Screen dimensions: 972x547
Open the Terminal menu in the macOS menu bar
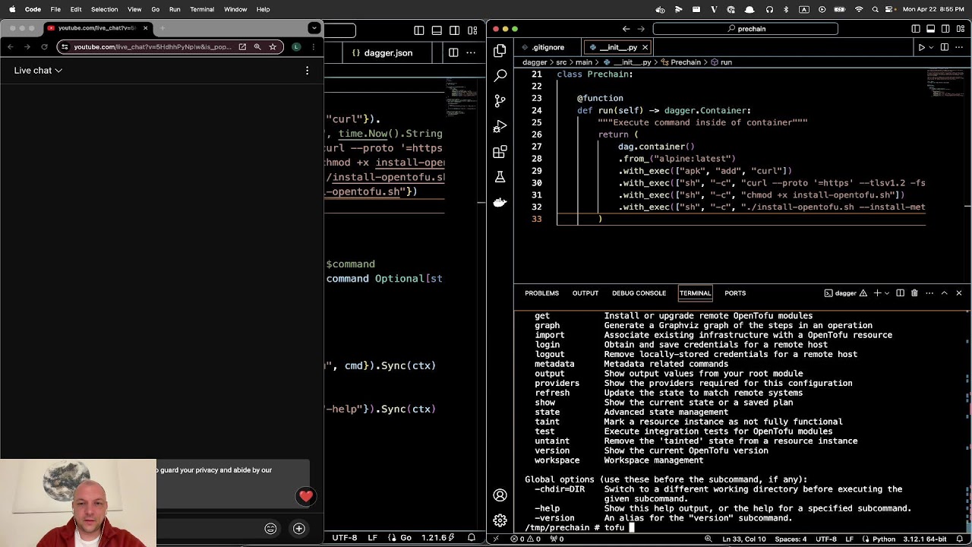(x=202, y=9)
